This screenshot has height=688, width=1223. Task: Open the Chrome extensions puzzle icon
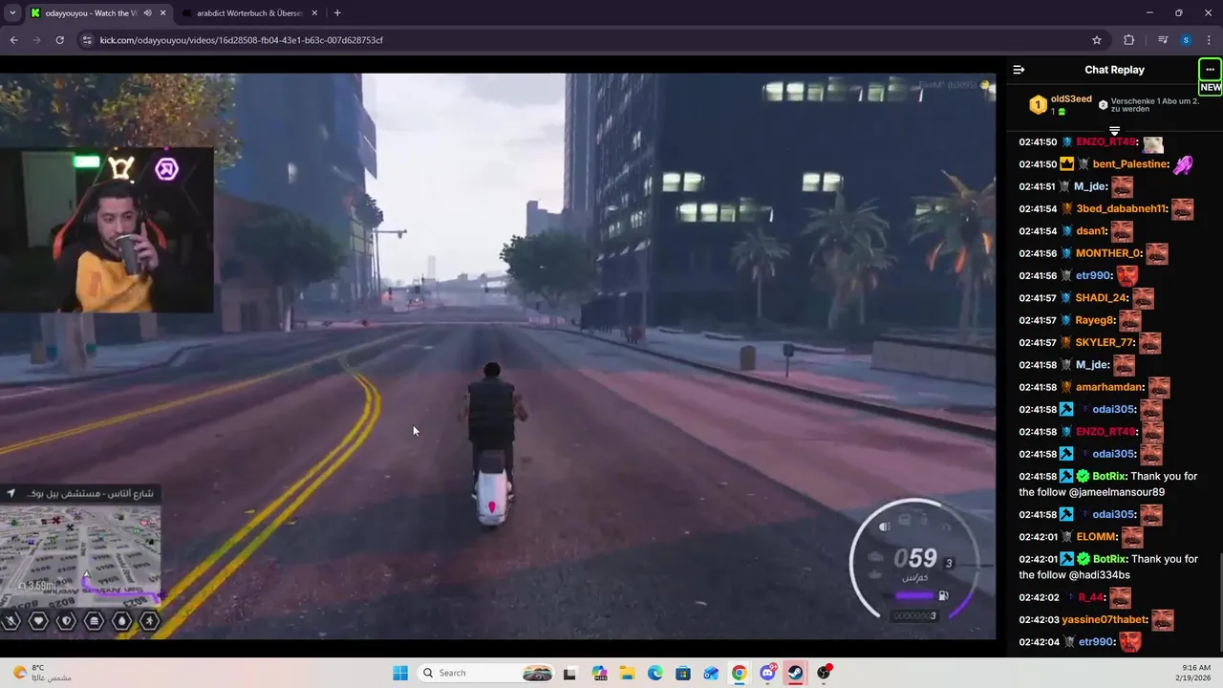[1129, 40]
